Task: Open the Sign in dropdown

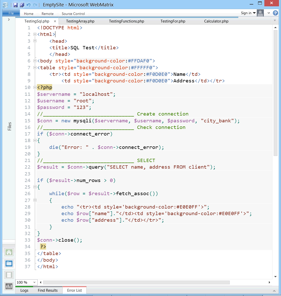Action: pos(248,13)
